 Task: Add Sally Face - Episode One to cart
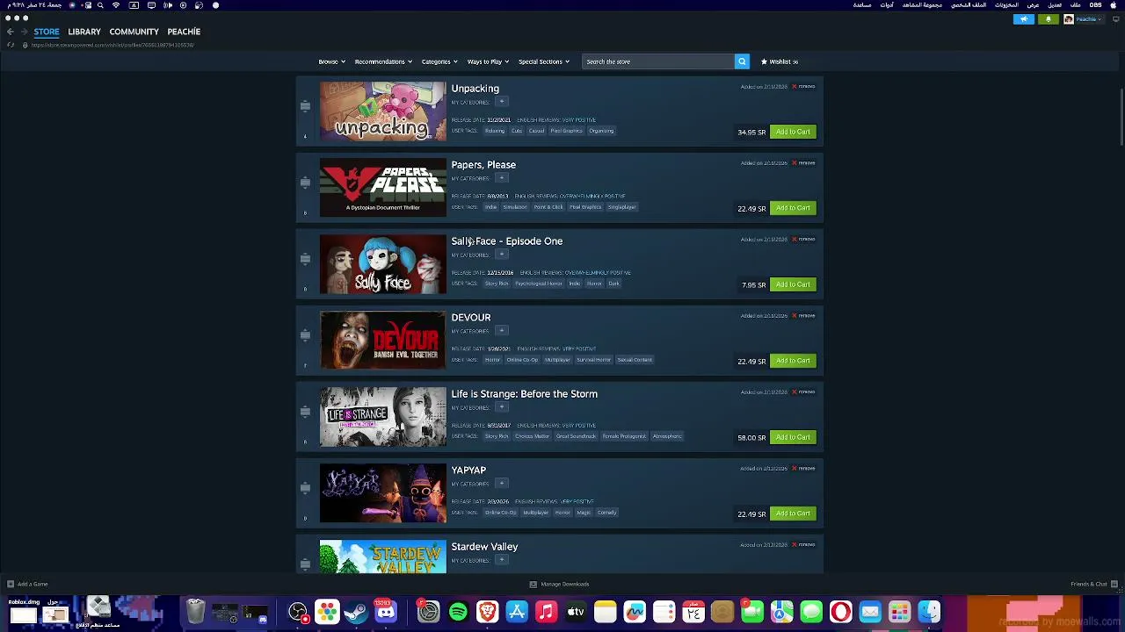793,284
